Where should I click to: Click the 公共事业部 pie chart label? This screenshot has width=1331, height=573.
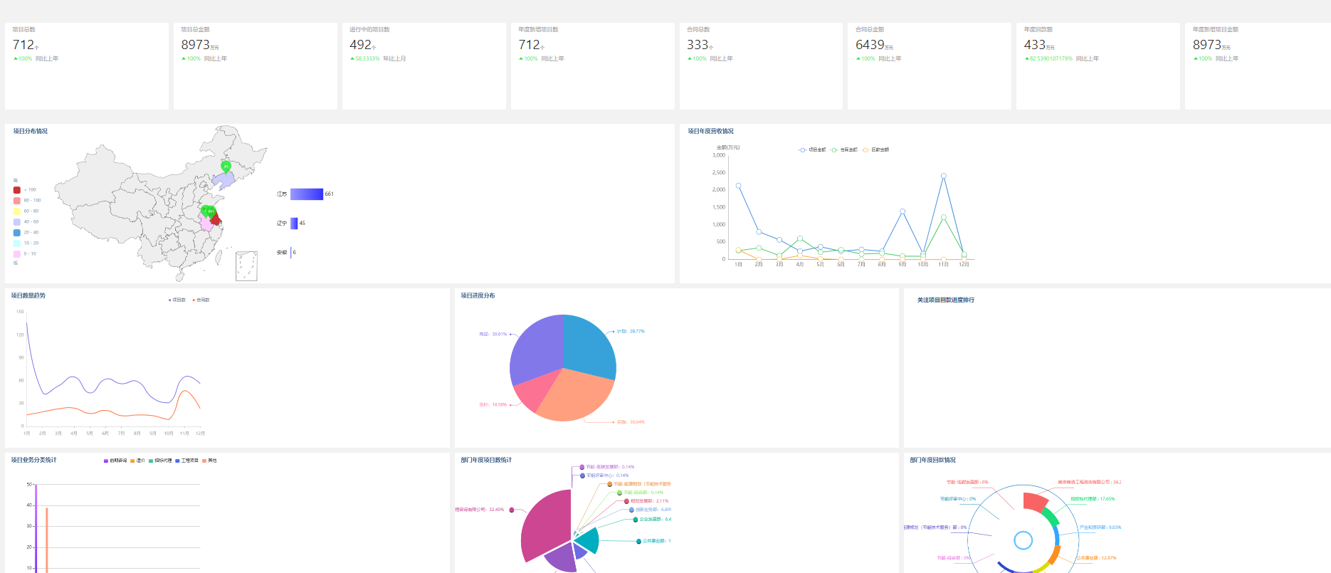(x=656, y=541)
